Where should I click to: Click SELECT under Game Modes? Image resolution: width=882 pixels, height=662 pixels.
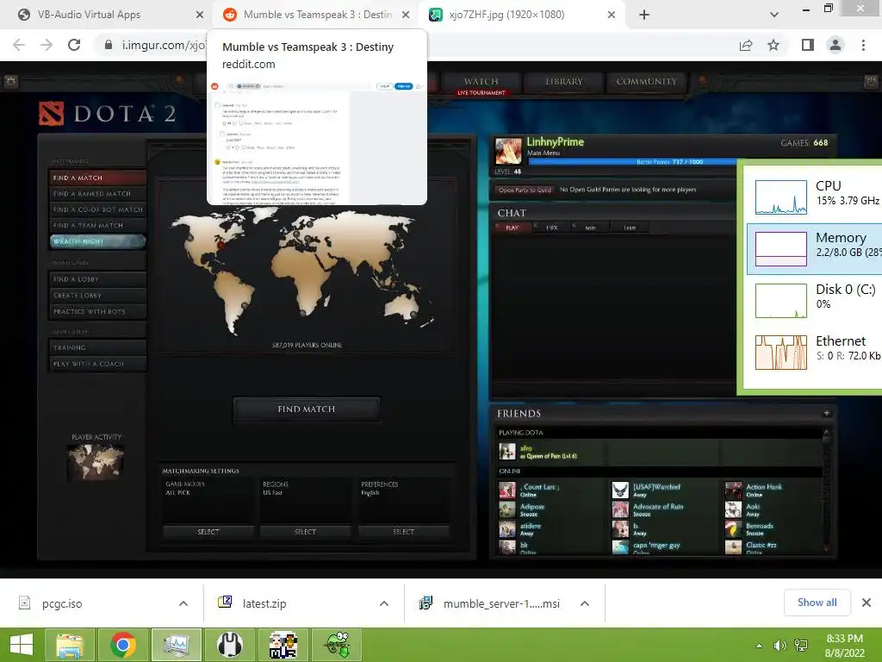click(208, 531)
